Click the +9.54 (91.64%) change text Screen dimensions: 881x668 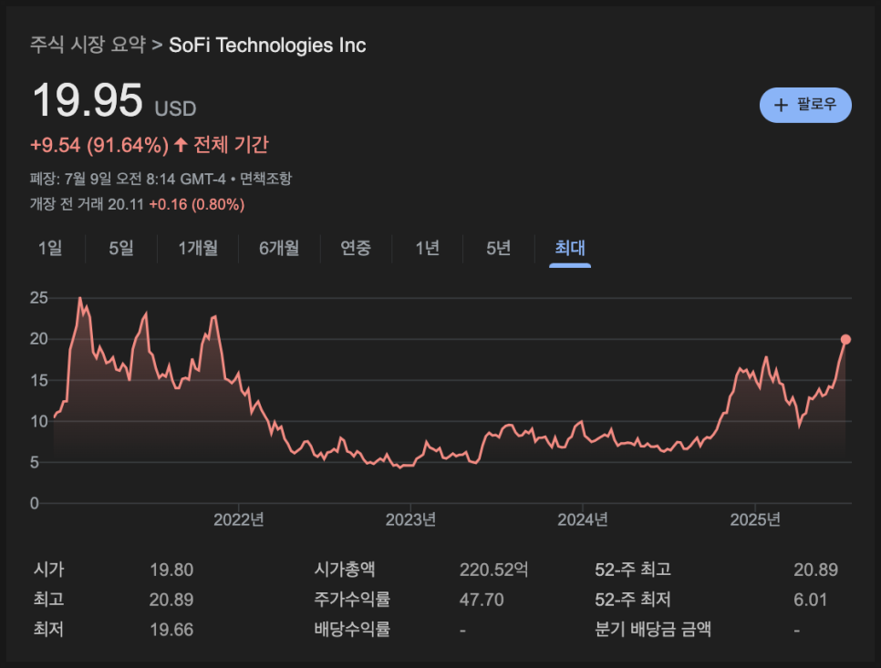99,145
